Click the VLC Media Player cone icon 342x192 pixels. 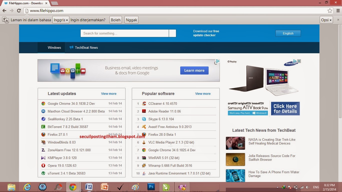point(144,142)
